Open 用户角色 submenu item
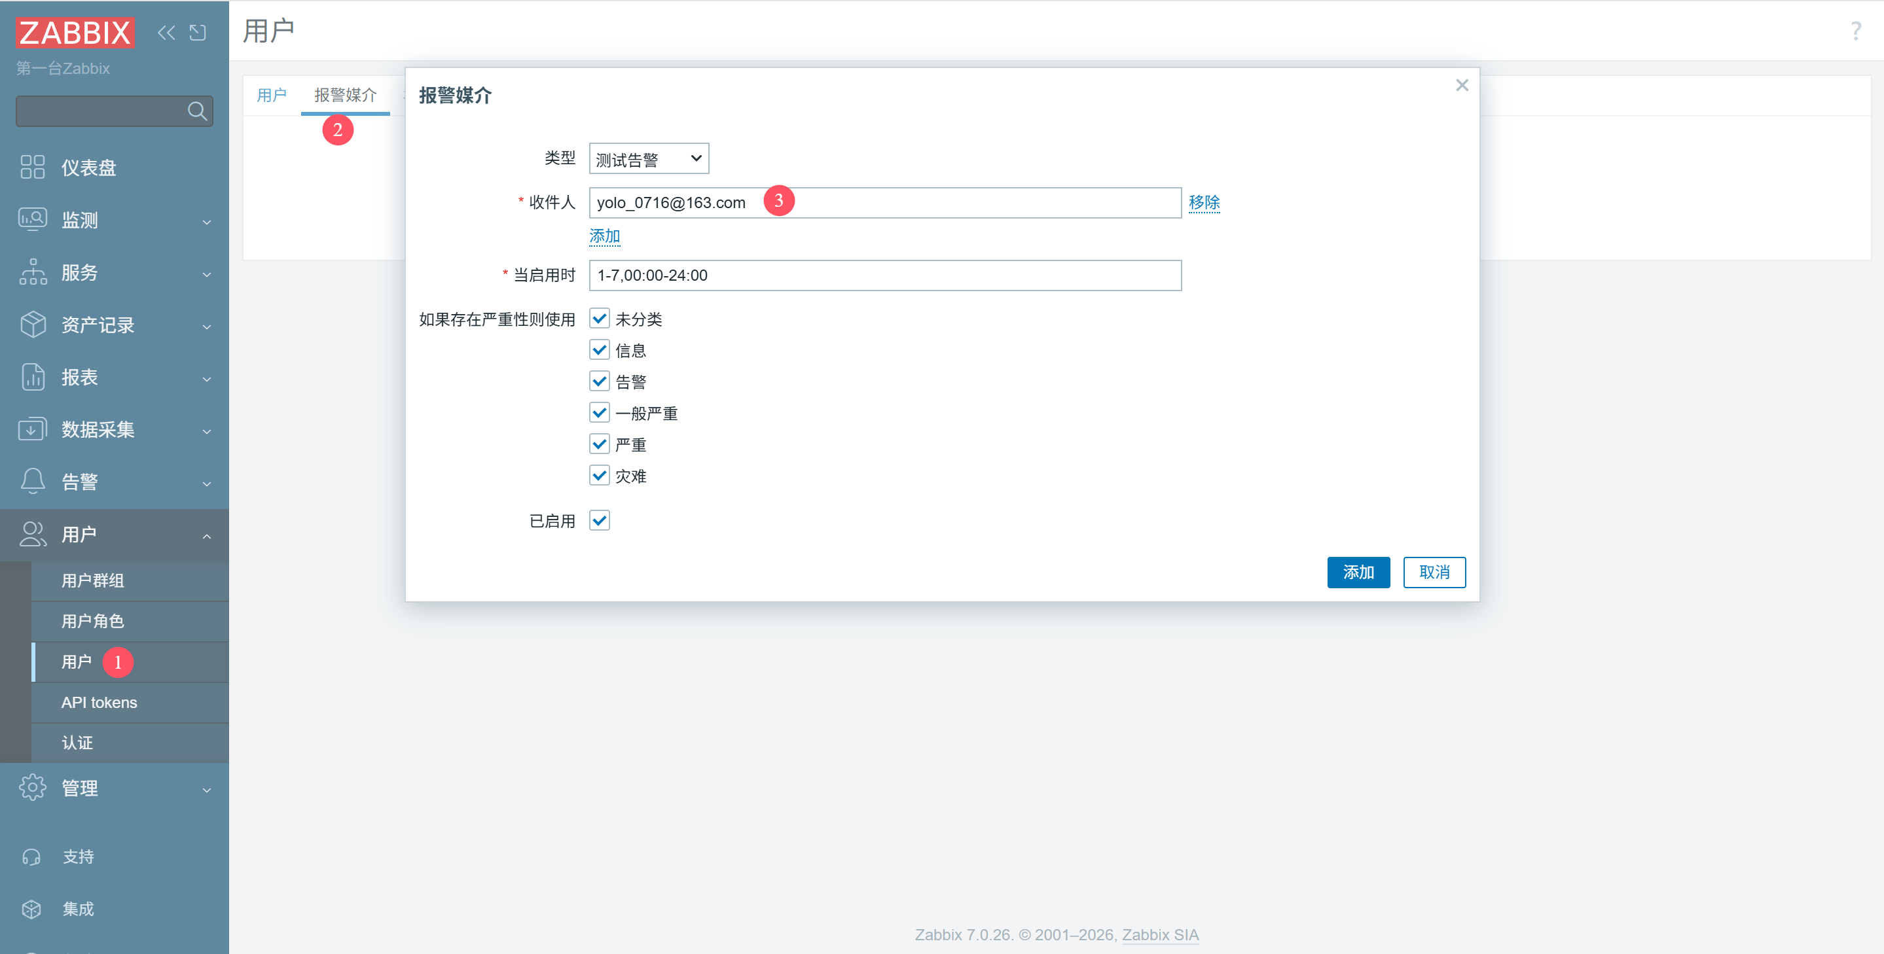The height and width of the screenshot is (954, 1884). coord(130,622)
